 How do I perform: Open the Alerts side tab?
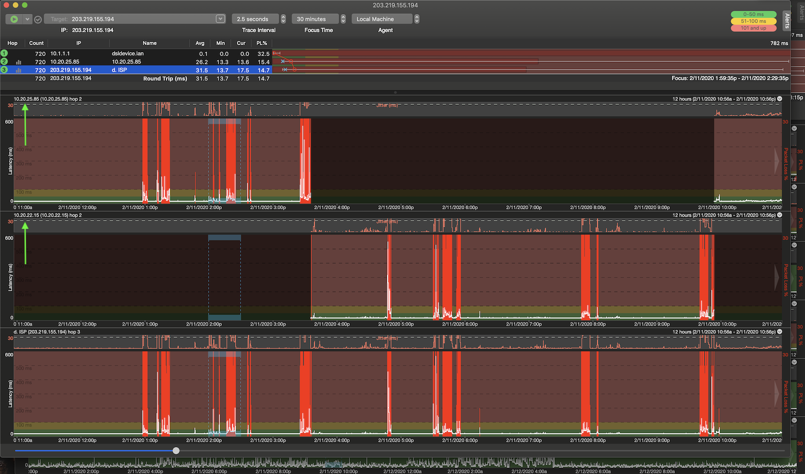[x=787, y=21]
